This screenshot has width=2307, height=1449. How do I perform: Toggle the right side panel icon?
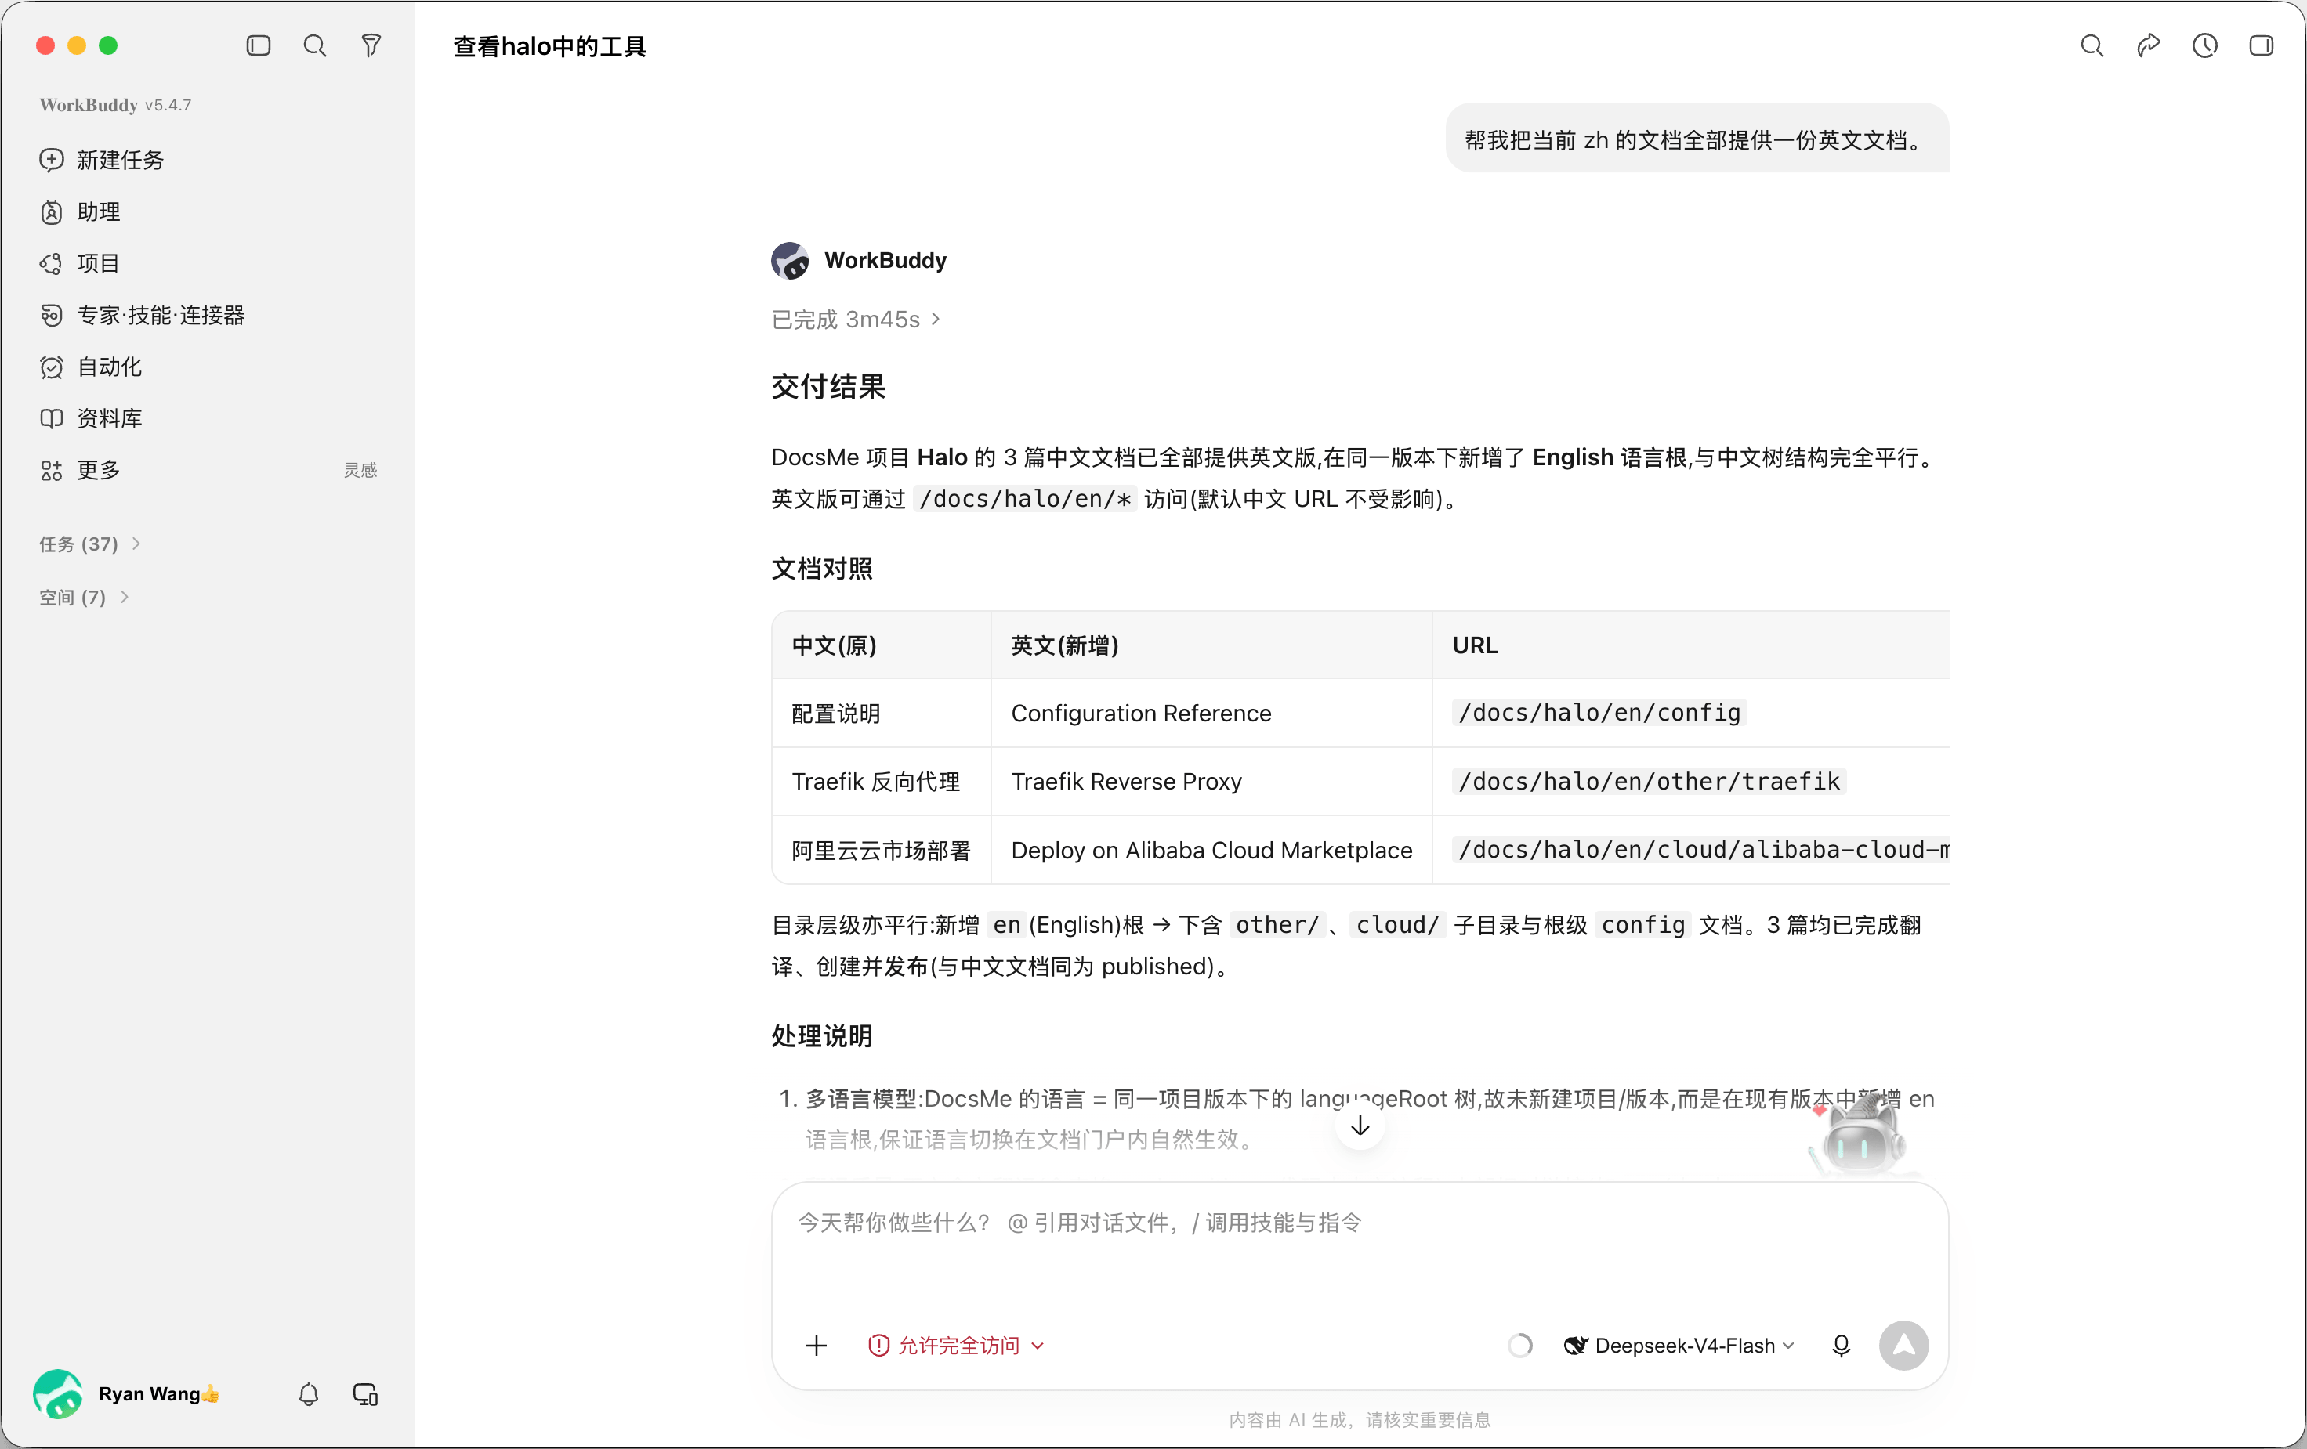2261,46
